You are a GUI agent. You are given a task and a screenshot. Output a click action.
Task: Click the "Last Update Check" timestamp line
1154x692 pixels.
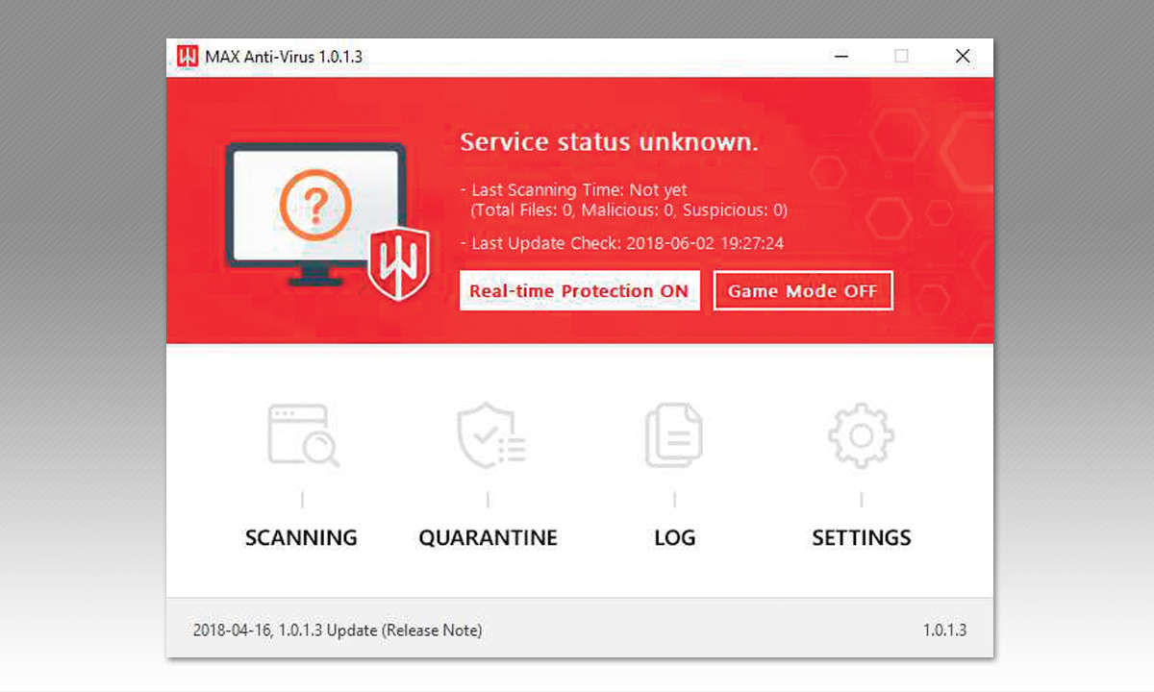pos(622,243)
